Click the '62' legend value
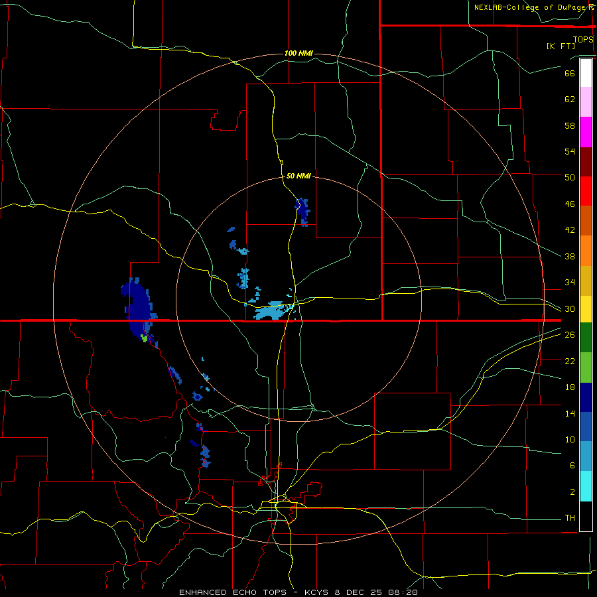 [x=570, y=99]
